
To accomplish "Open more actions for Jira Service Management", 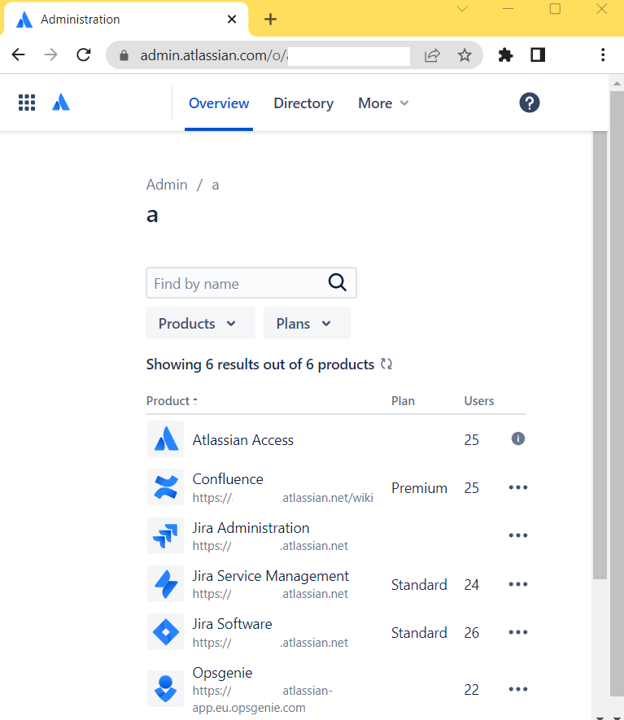I will click(x=518, y=584).
